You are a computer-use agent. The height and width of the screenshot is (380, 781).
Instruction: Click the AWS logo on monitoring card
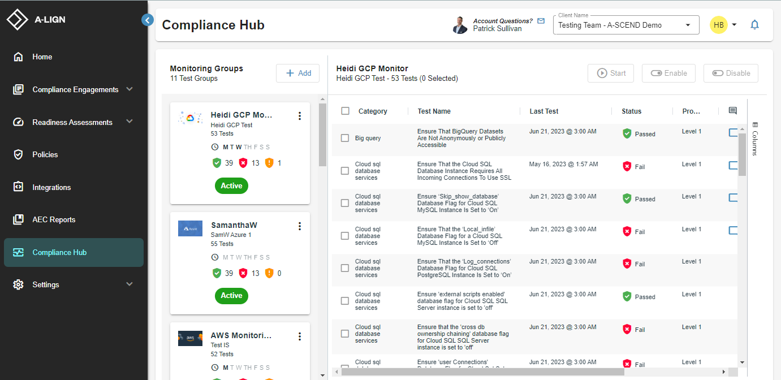(190, 338)
